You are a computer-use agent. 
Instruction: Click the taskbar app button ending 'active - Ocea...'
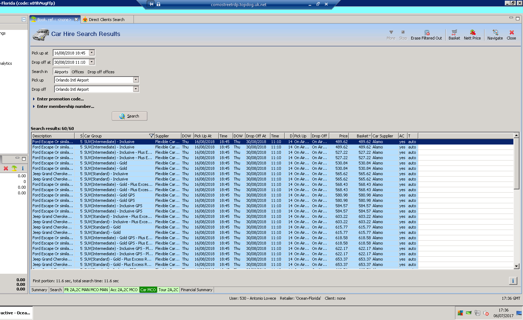click(16, 313)
